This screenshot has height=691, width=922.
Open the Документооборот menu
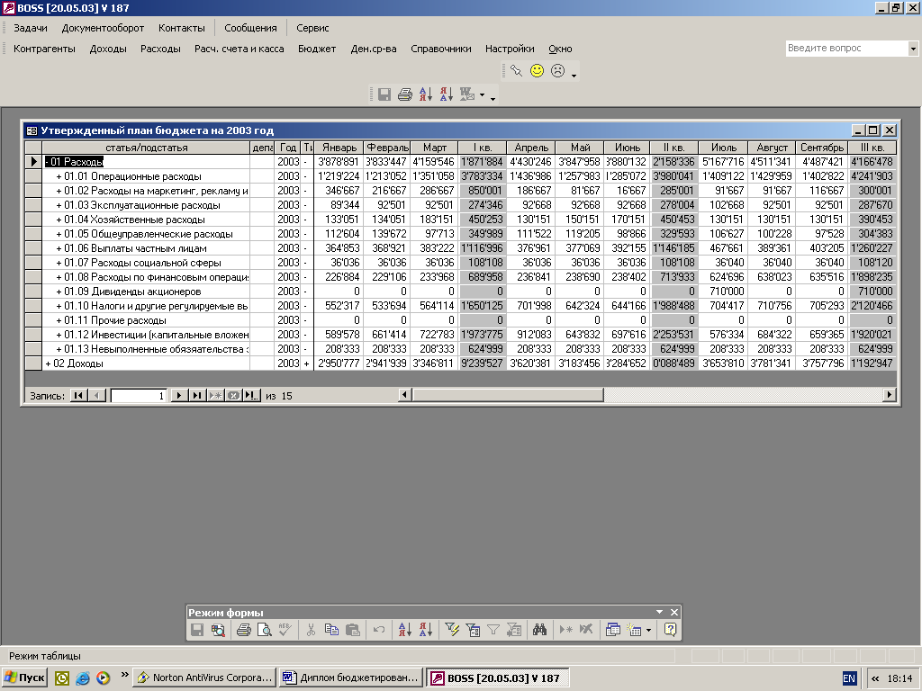103,28
